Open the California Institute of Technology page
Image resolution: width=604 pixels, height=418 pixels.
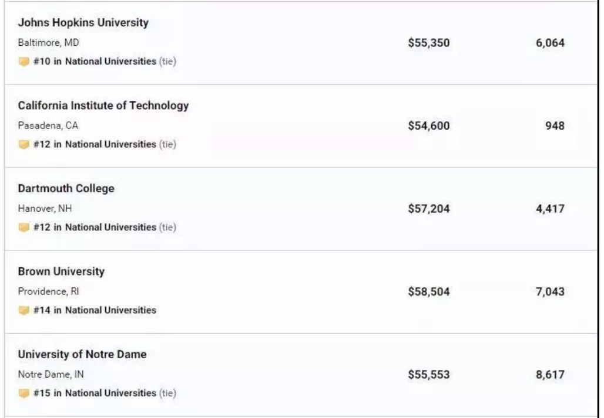click(103, 106)
